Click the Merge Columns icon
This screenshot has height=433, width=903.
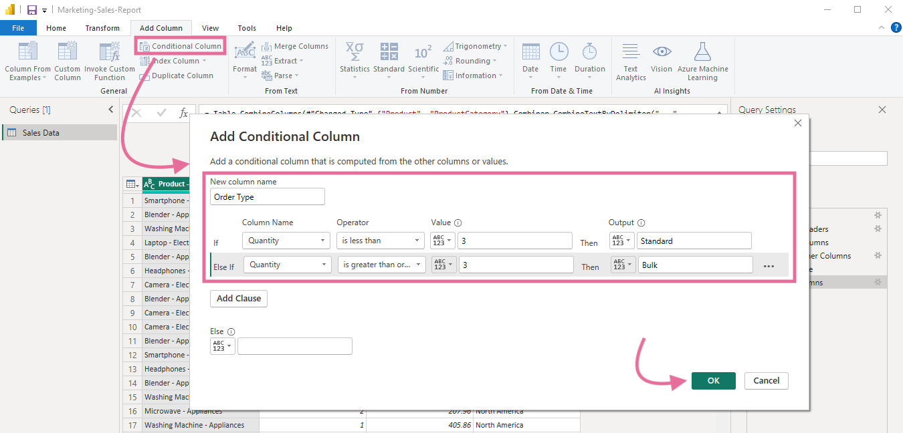pos(295,45)
